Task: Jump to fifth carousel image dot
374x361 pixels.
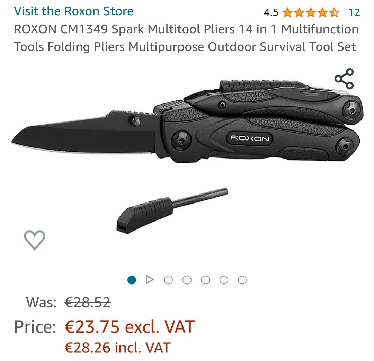Action: [205, 280]
